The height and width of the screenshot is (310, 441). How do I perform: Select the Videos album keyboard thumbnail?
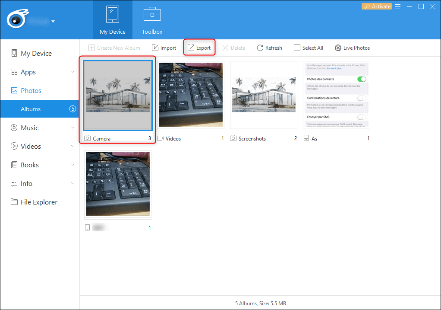[x=191, y=95]
